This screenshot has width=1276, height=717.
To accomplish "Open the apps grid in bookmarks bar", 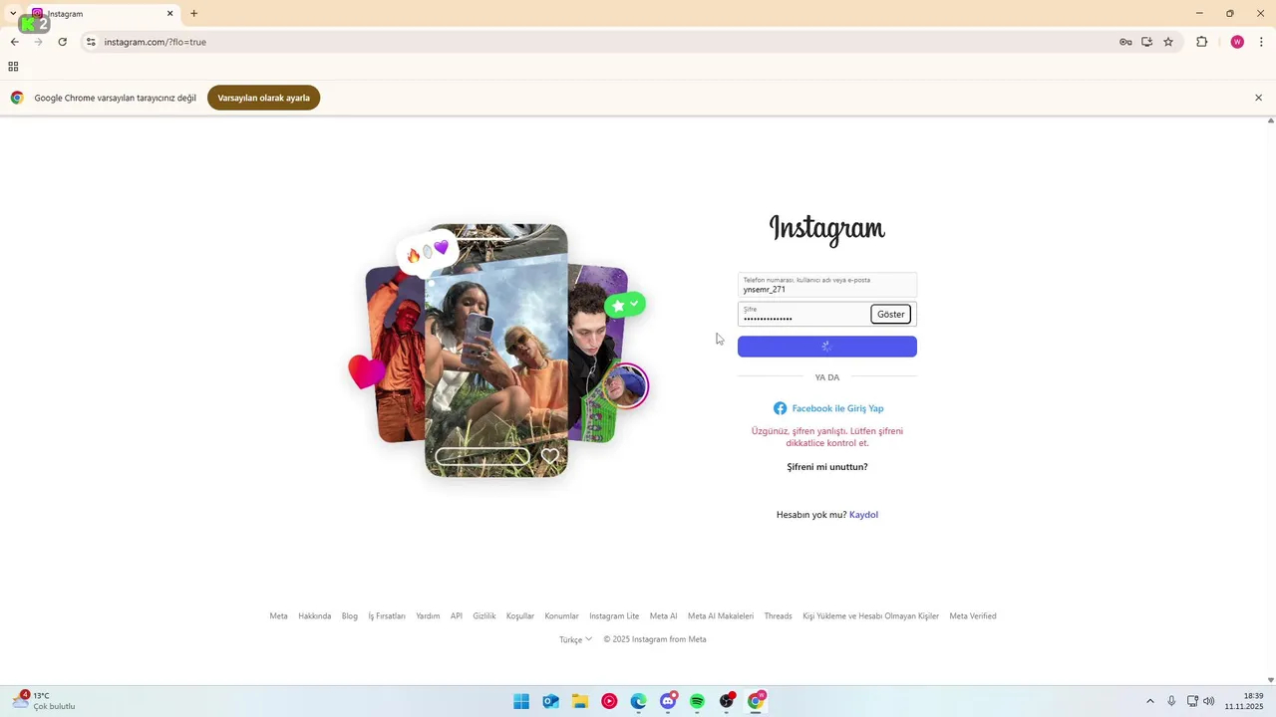I will 13,67.
